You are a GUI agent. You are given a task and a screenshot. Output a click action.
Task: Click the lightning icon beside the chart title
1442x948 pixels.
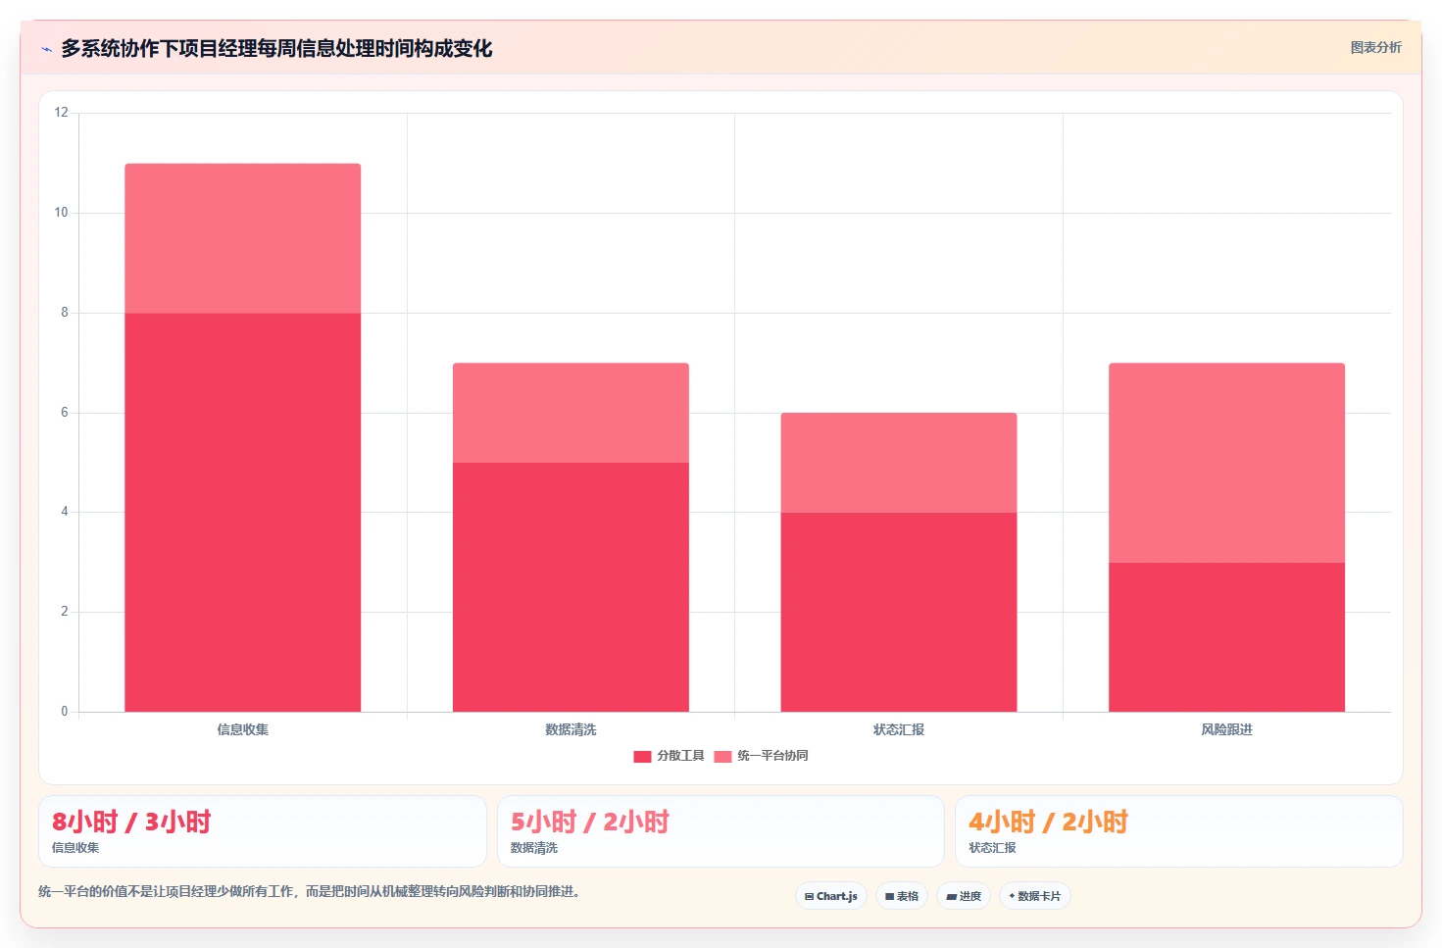[x=46, y=49]
